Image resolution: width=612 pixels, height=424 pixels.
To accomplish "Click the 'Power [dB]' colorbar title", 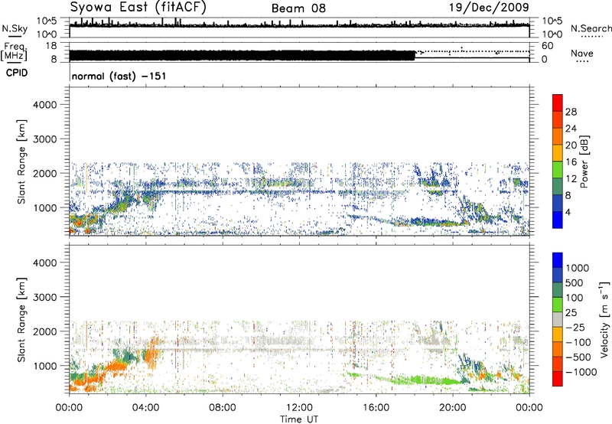I will point(584,161).
